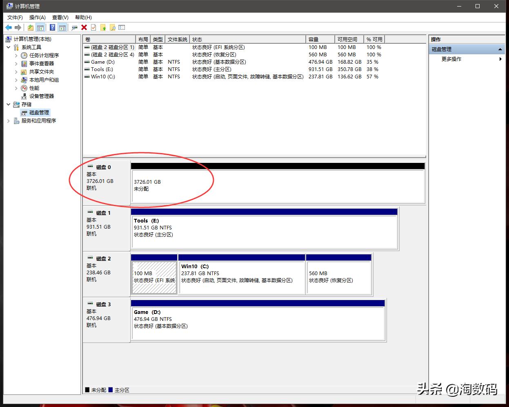The width and height of the screenshot is (509, 407).
Task: Click the blue Back arrow in toolbar
Action: click(9, 27)
